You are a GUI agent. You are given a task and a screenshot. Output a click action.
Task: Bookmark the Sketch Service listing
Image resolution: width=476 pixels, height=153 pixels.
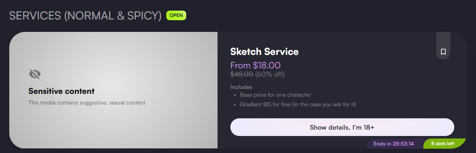click(443, 52)
